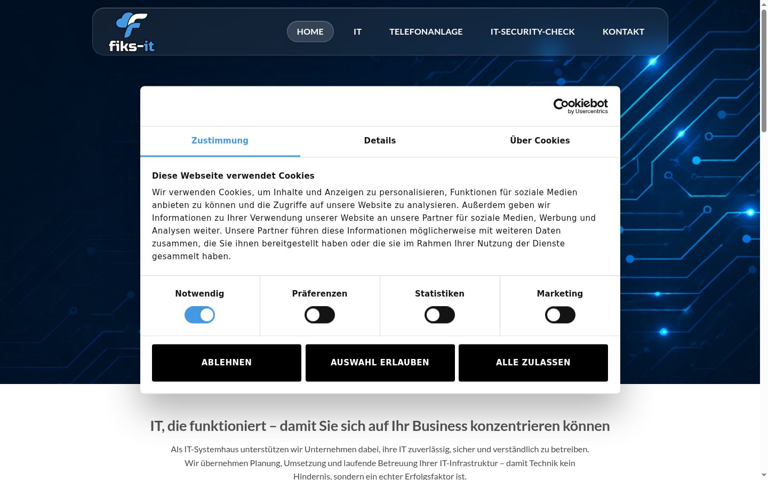This screenshot has height=480, width=768.
Task: Click the 'Notwendig' label
Action: click(199, 294)
